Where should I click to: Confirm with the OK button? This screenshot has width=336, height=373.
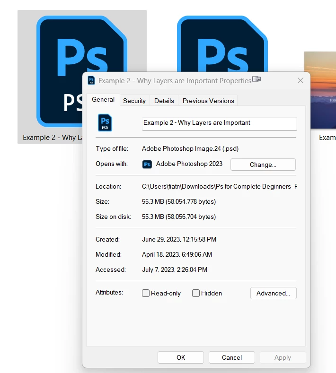(x=181, y=357)
